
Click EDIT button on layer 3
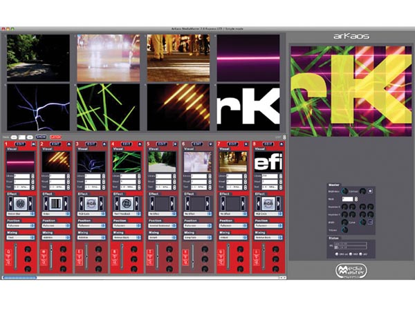91,144
